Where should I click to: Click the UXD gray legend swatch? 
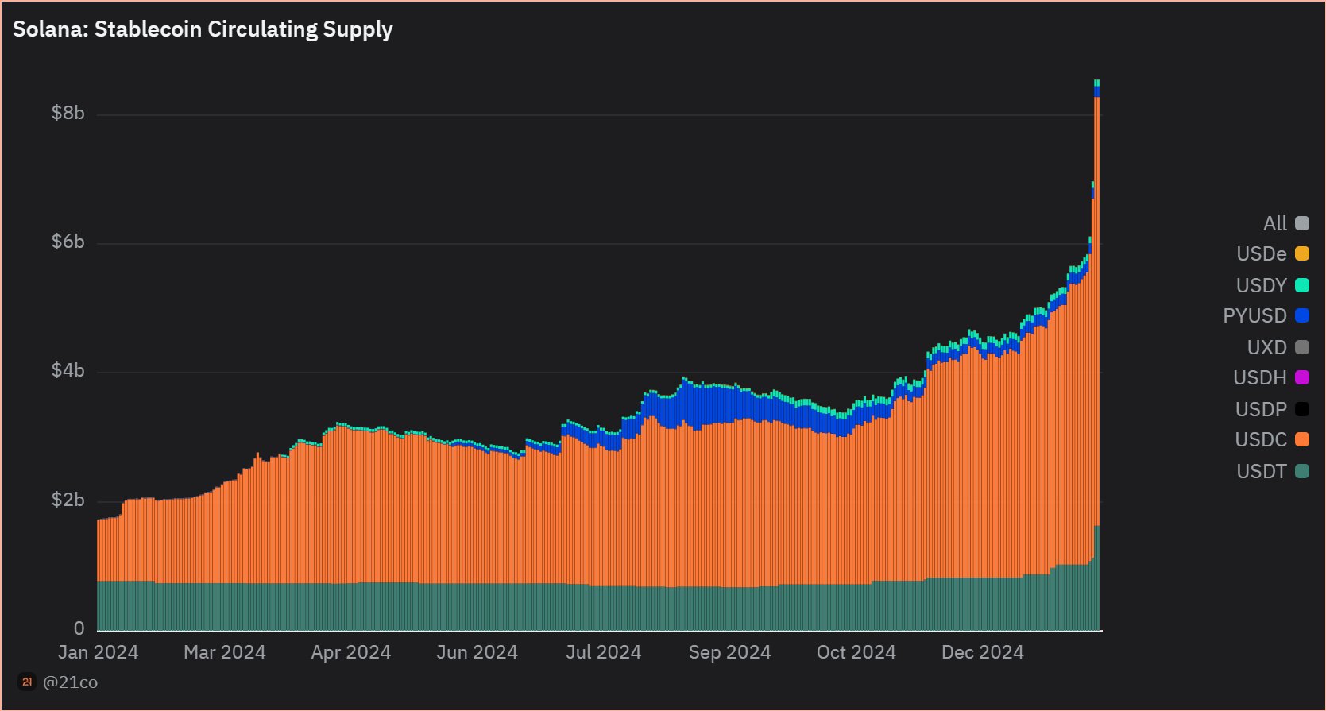[x=1301, y=347]
